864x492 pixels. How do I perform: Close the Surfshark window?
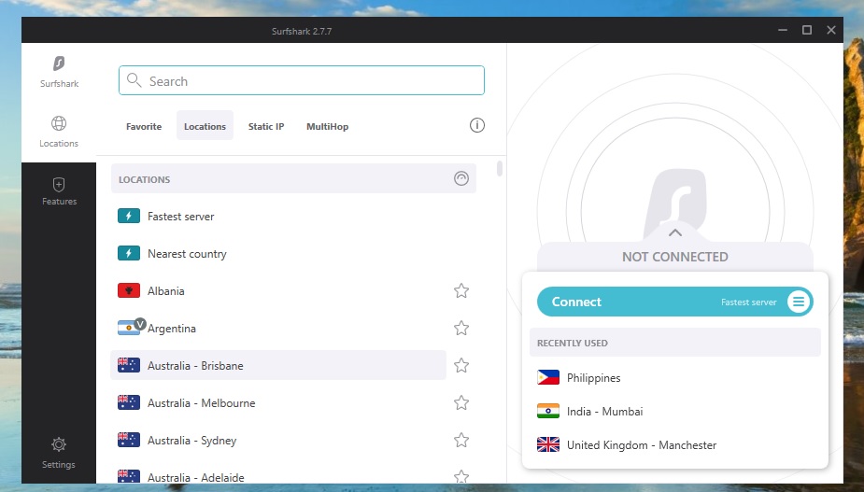(x=831, y=30)
